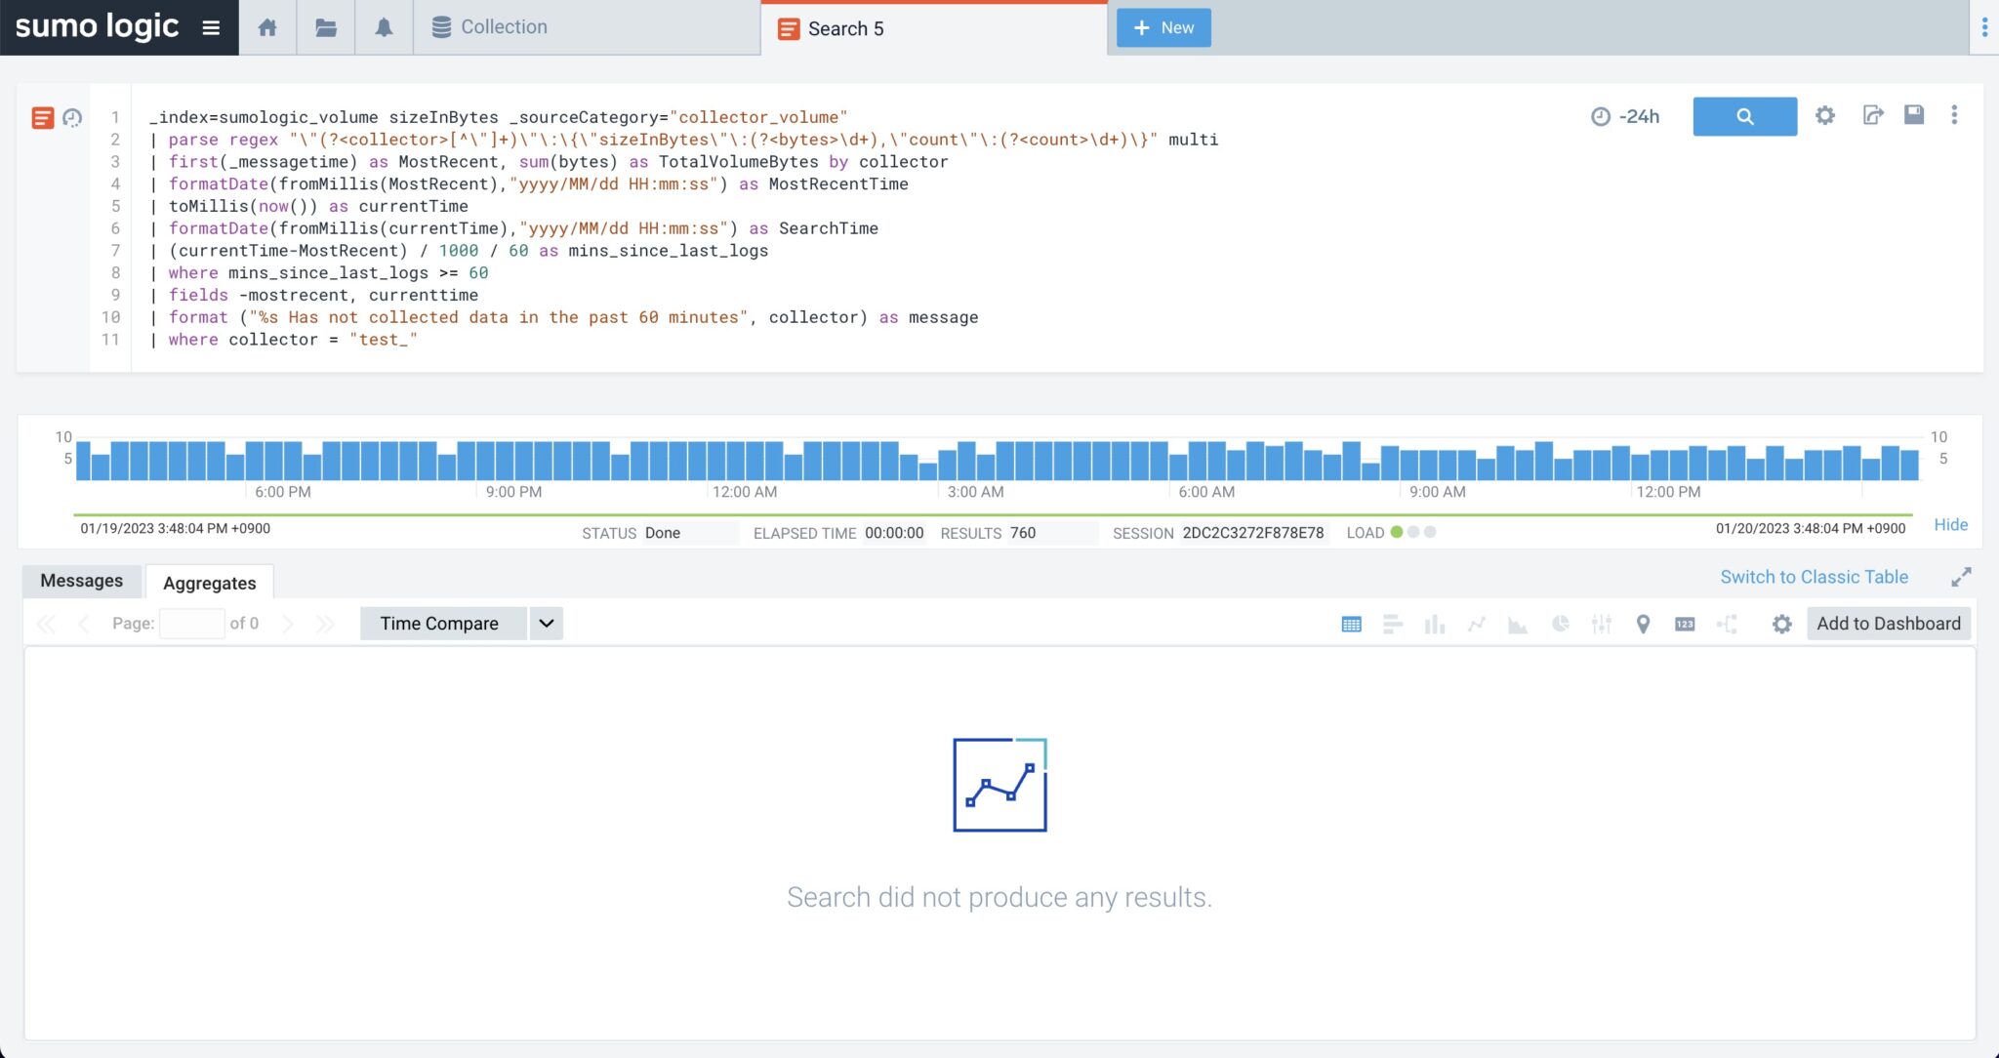Toggle the table view visualization
The image size is (1999, 1058).
1351,624
